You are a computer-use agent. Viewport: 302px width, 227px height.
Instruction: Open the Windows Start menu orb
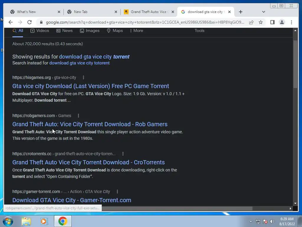click(x=8, y=221)
